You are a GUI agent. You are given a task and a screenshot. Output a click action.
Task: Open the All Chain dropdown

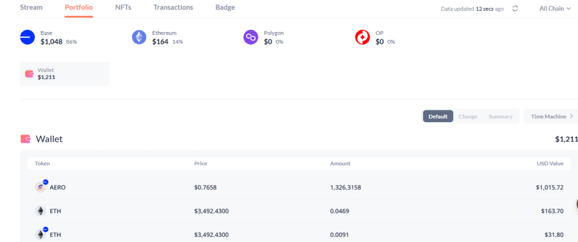[555, 8]
